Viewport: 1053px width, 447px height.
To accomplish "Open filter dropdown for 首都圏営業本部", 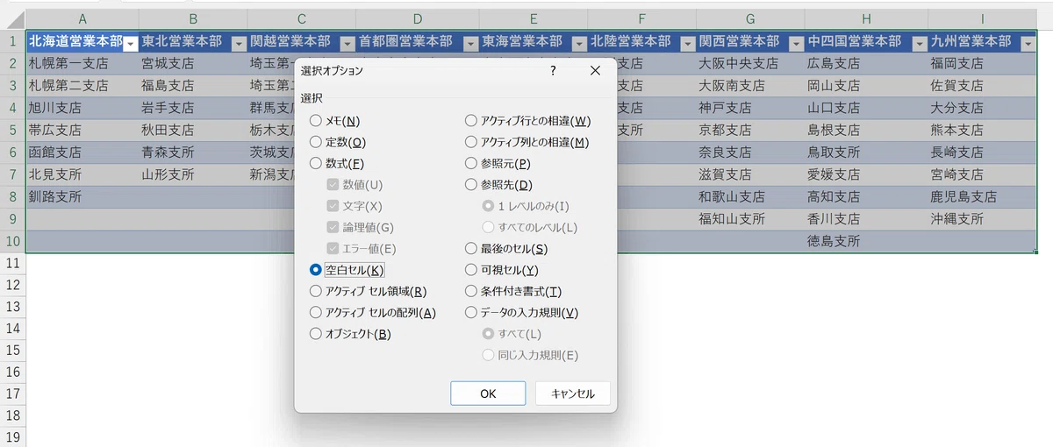I will 469,42.
